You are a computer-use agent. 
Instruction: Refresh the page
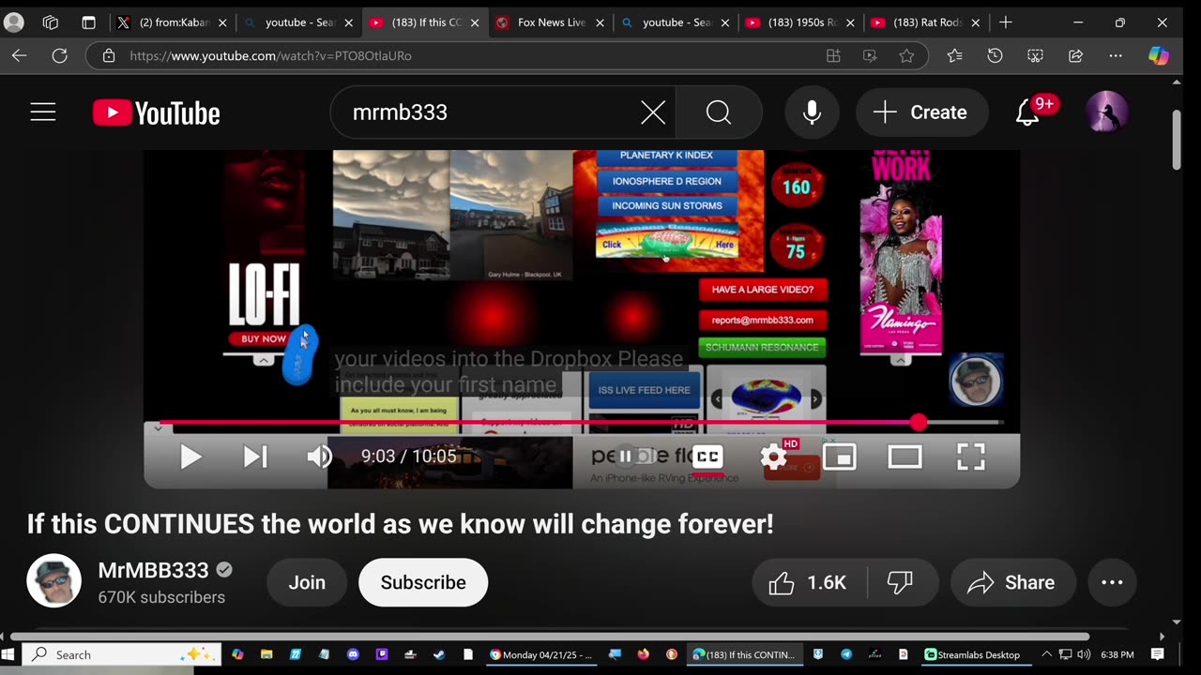click(59, 56)
